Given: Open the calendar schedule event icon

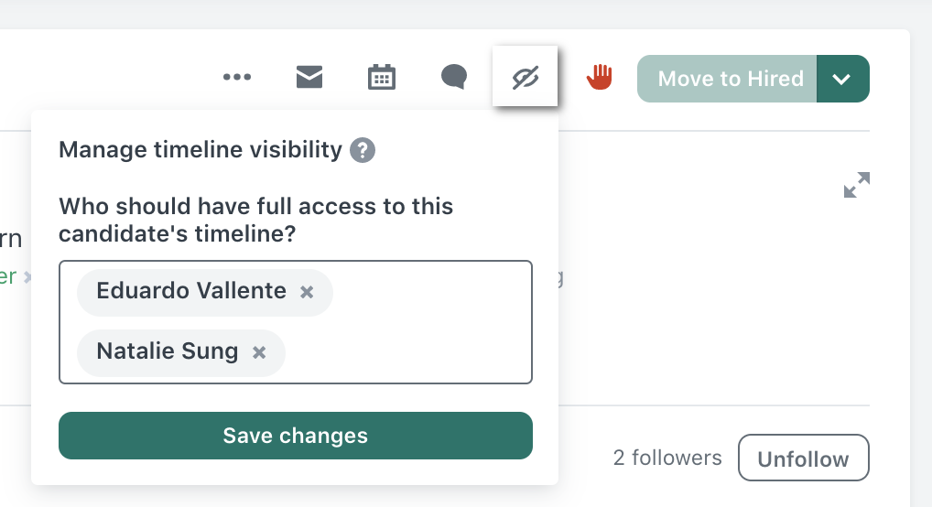Looking at the screenshot, I should pos(382,77).
